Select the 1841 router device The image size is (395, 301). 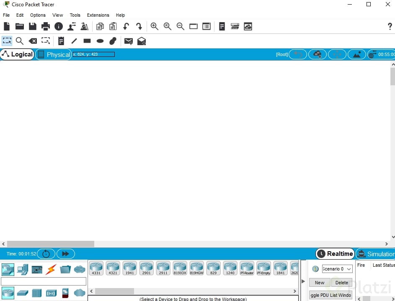tap(280, 268)
